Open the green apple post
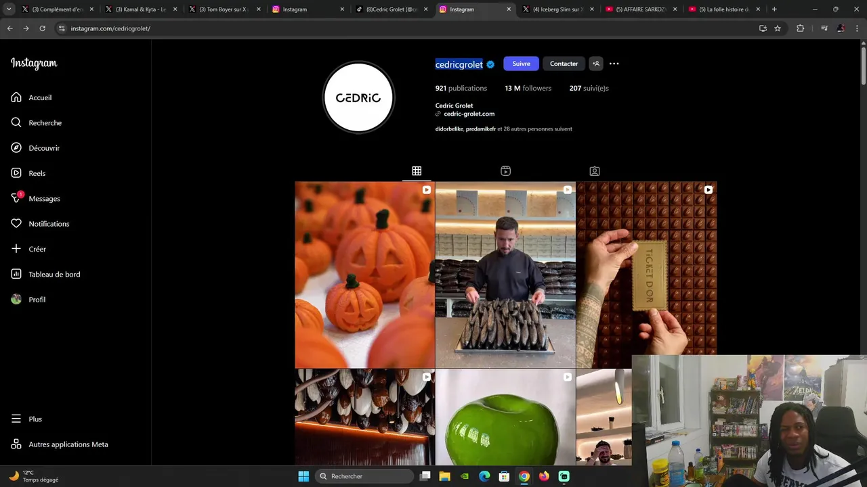 coord(505,417)
